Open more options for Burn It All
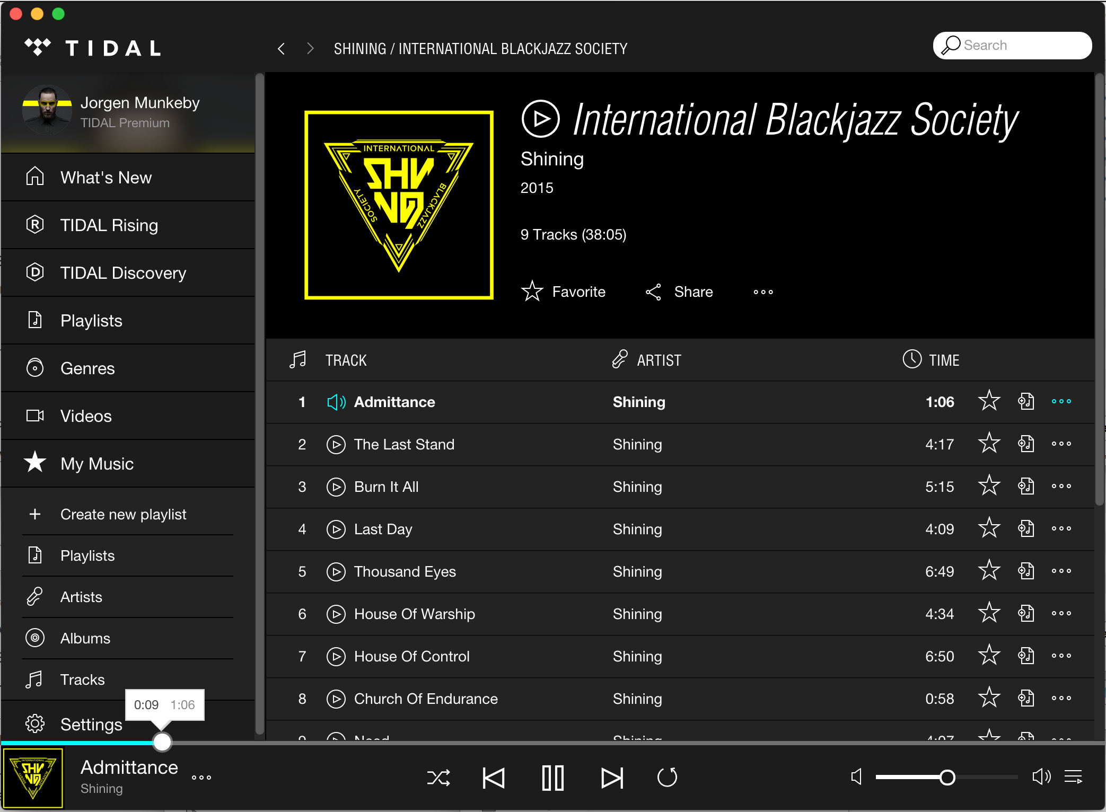 click(1061, 486)
